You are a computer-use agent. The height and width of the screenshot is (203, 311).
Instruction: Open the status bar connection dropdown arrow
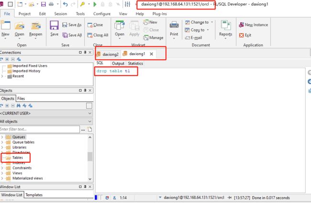160,198
